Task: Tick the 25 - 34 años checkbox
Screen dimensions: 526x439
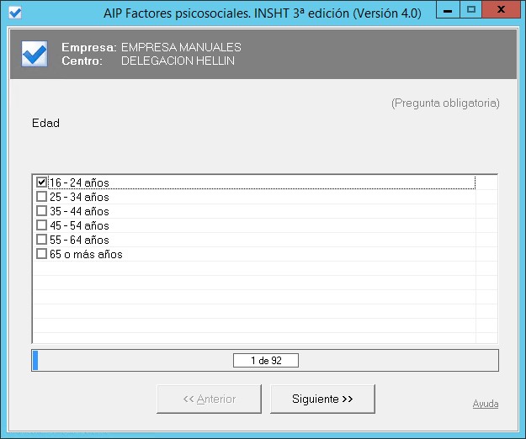Action: pyautogui.click(x=41, y=197)
